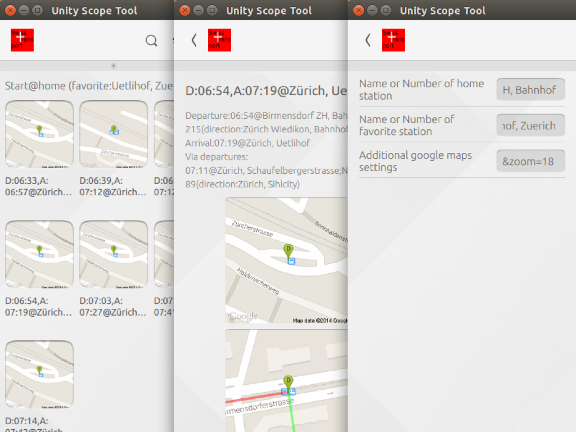Open the D:07:14 connection map thumbnail
This screenshot has height=432, width=576.
pos(39,374)
